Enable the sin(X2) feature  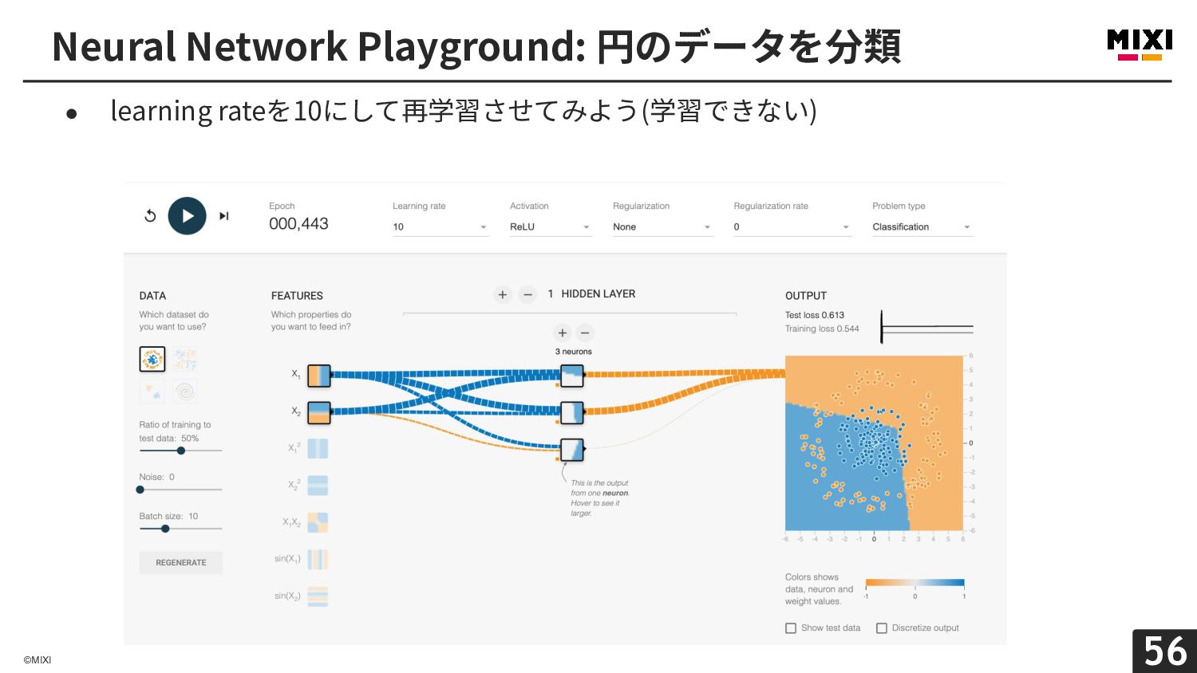coord(318,596)
